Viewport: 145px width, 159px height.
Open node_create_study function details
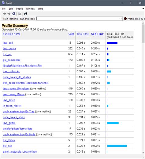click(x=14, y=117)
